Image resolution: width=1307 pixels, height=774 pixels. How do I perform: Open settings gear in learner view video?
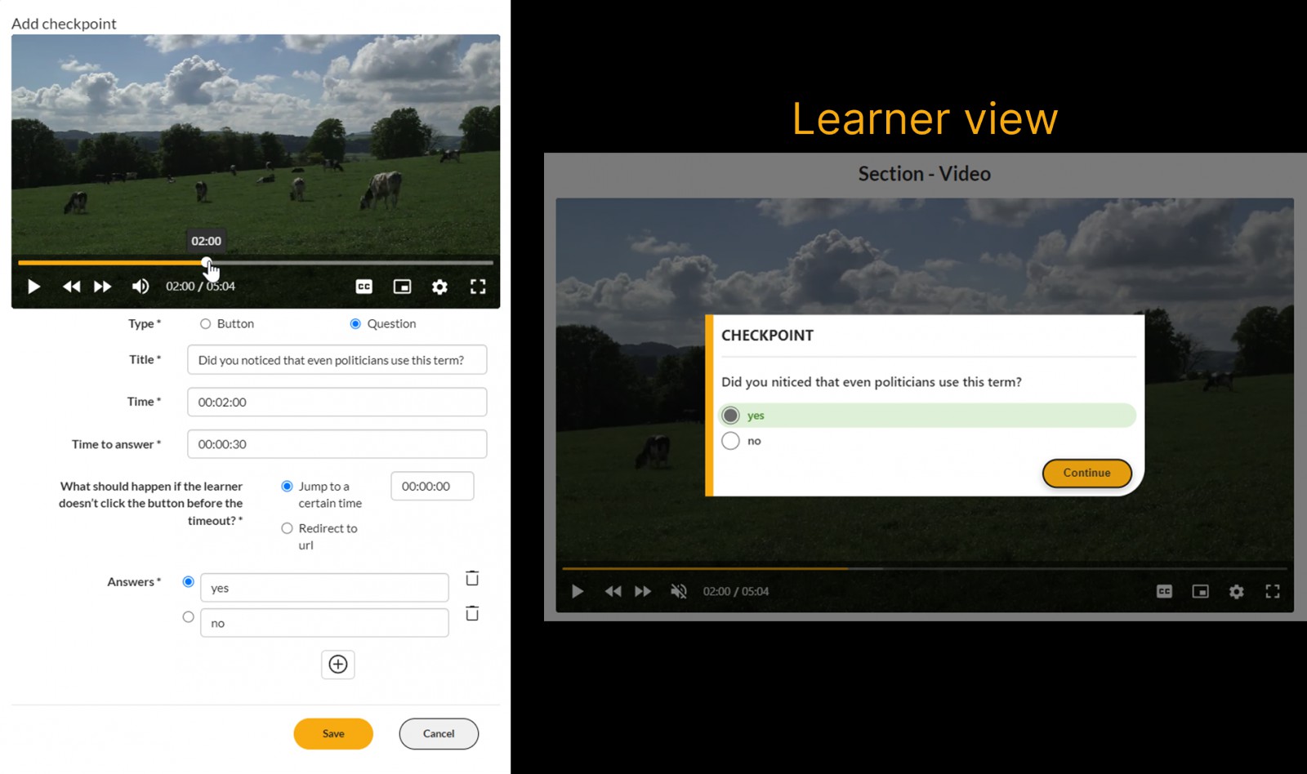coord(1237,591)
